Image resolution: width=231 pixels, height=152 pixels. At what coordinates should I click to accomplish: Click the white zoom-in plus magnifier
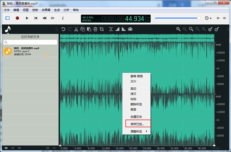coord(178,29)
